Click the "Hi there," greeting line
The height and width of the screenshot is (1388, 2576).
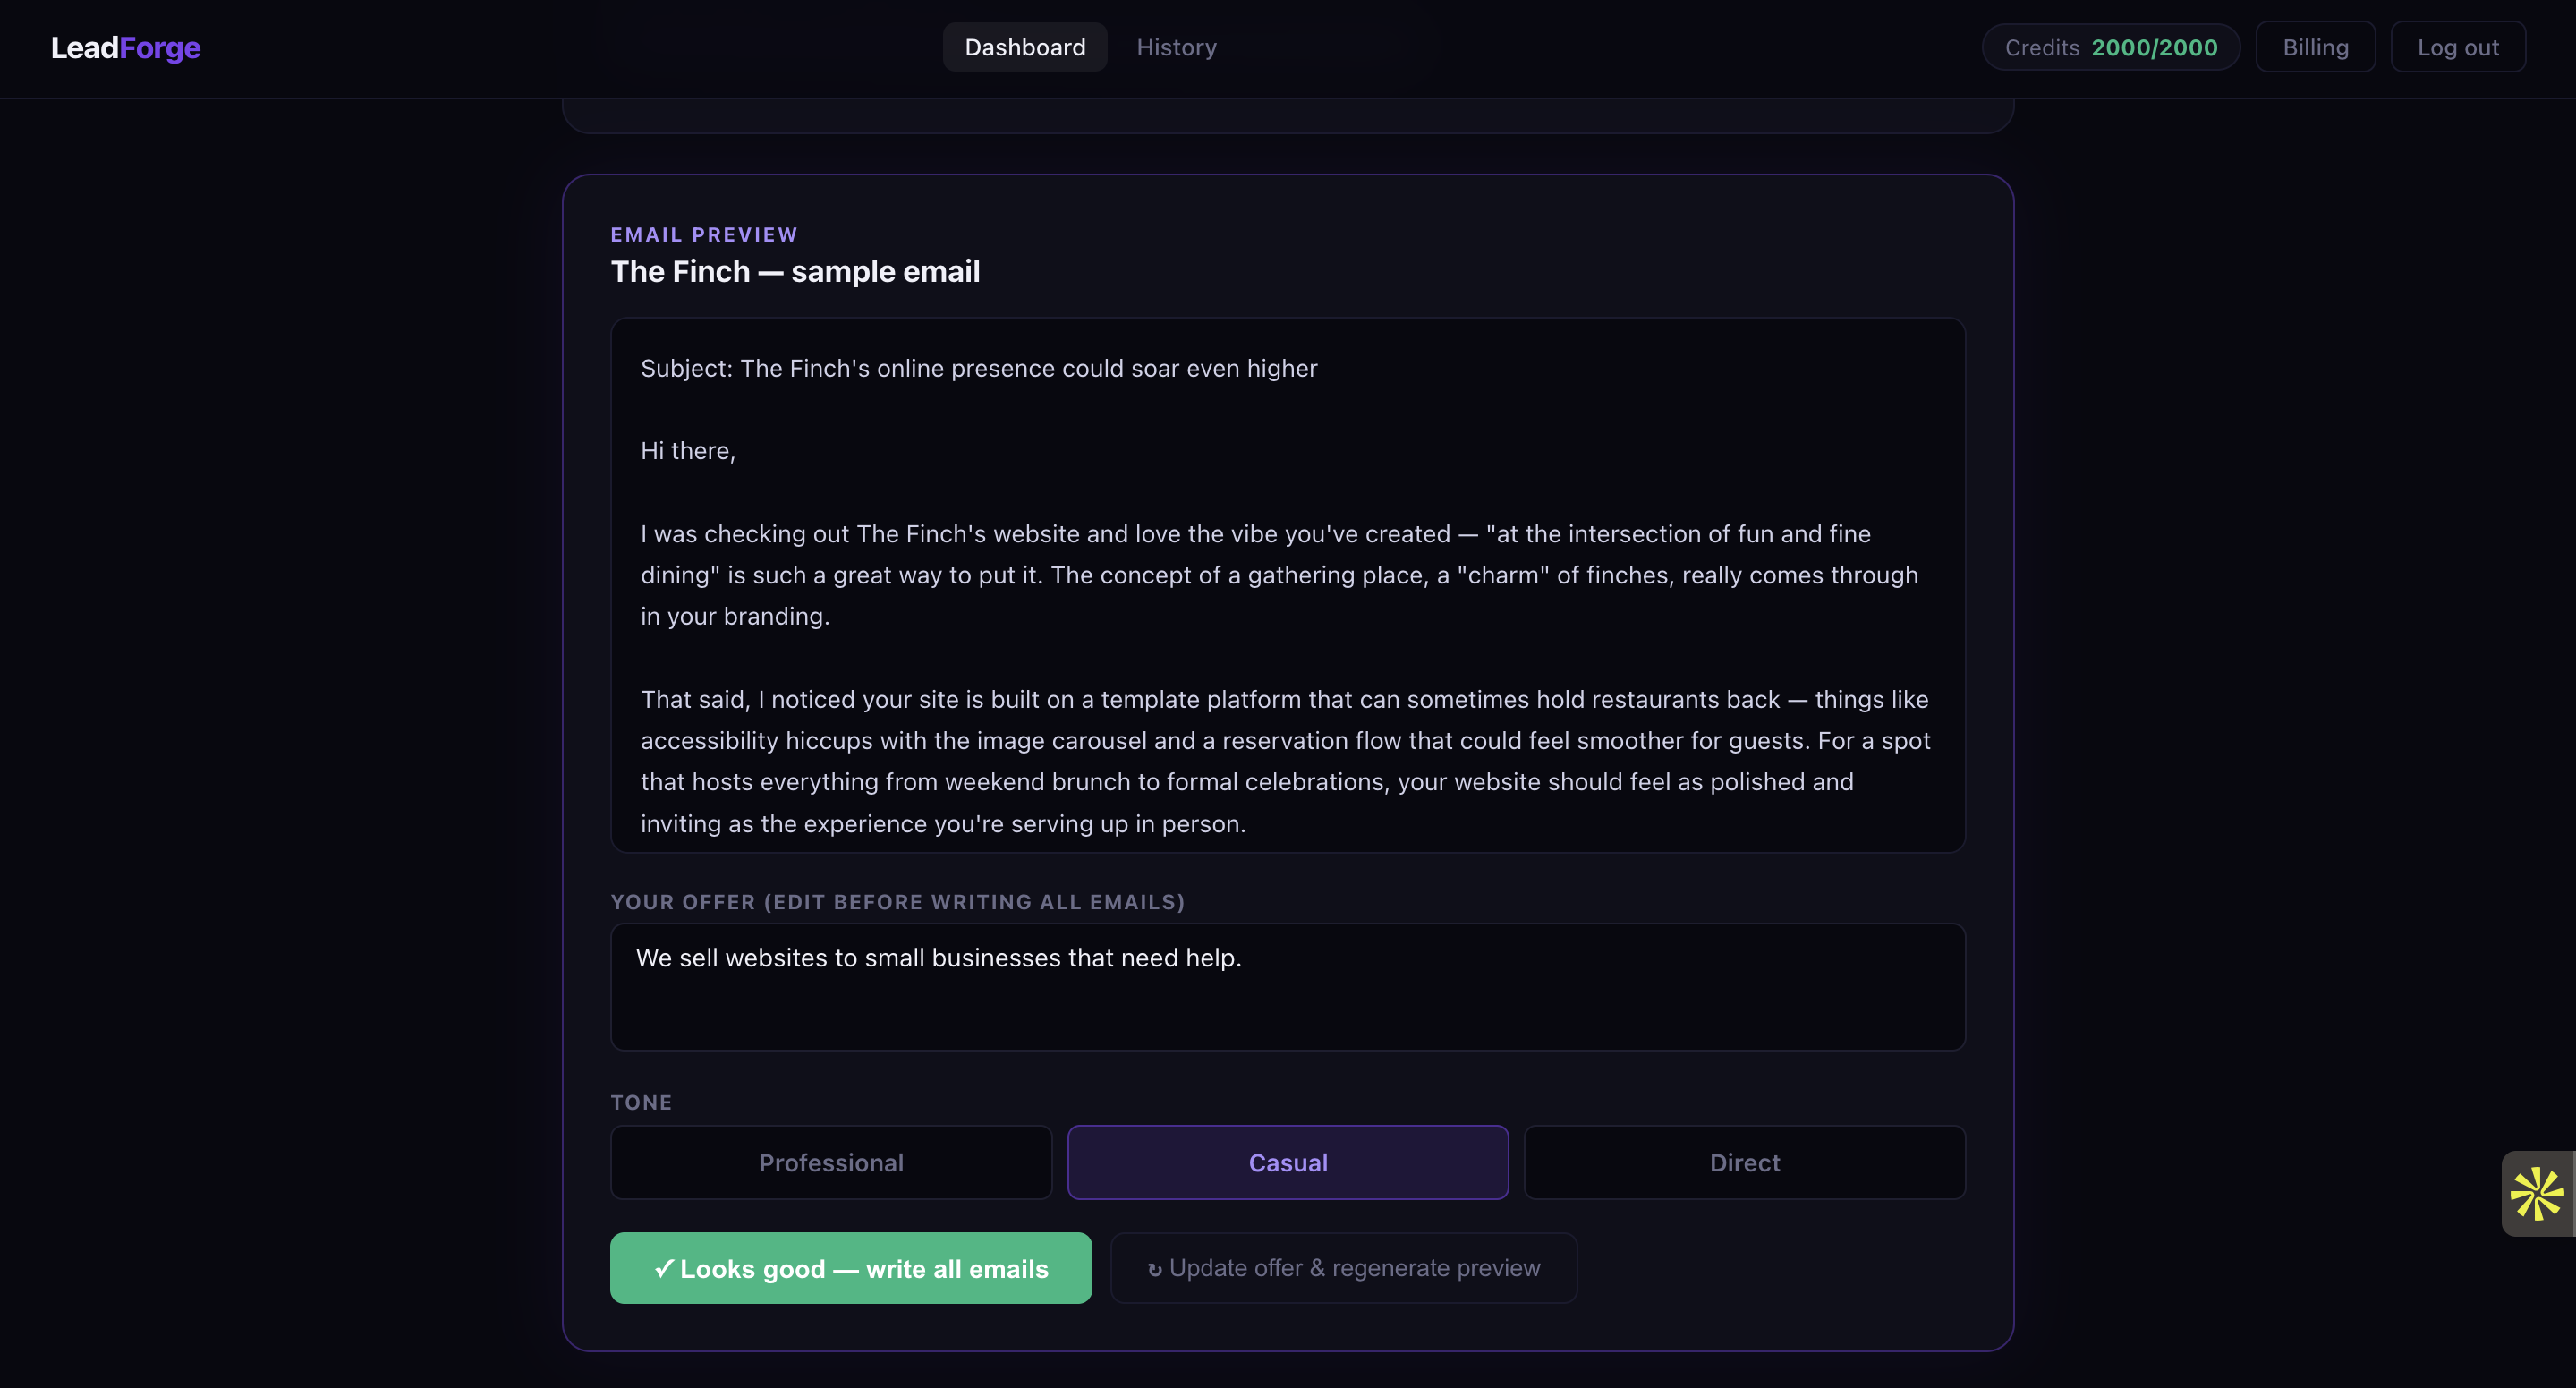(x=688, y=451)
